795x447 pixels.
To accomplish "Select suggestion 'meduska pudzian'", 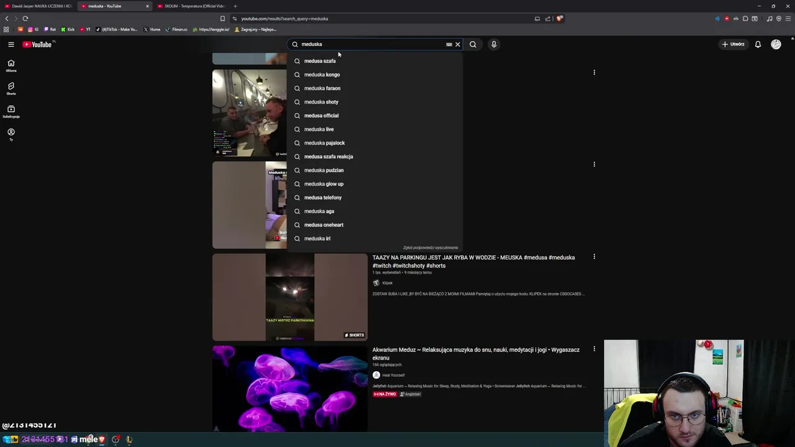I will click(x=375, y=170).
